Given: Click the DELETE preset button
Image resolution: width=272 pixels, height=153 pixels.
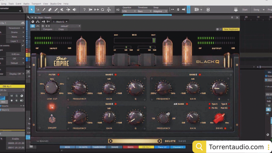Looking at the screenshot, I should [170, 141].
